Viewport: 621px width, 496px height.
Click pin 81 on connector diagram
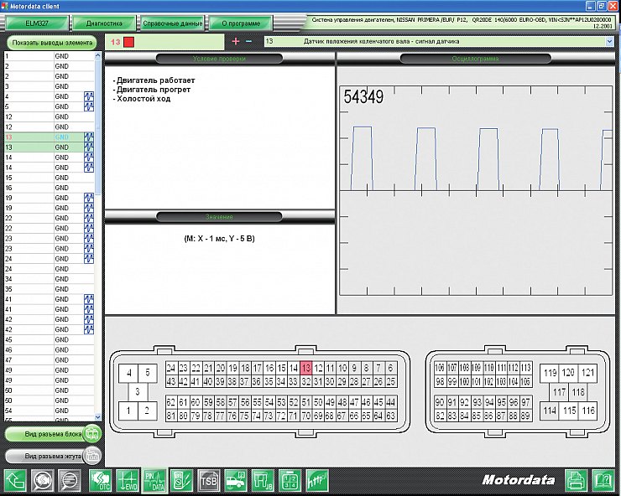[171, 416]
